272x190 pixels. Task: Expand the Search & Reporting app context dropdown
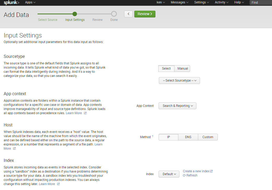(177, 106)
